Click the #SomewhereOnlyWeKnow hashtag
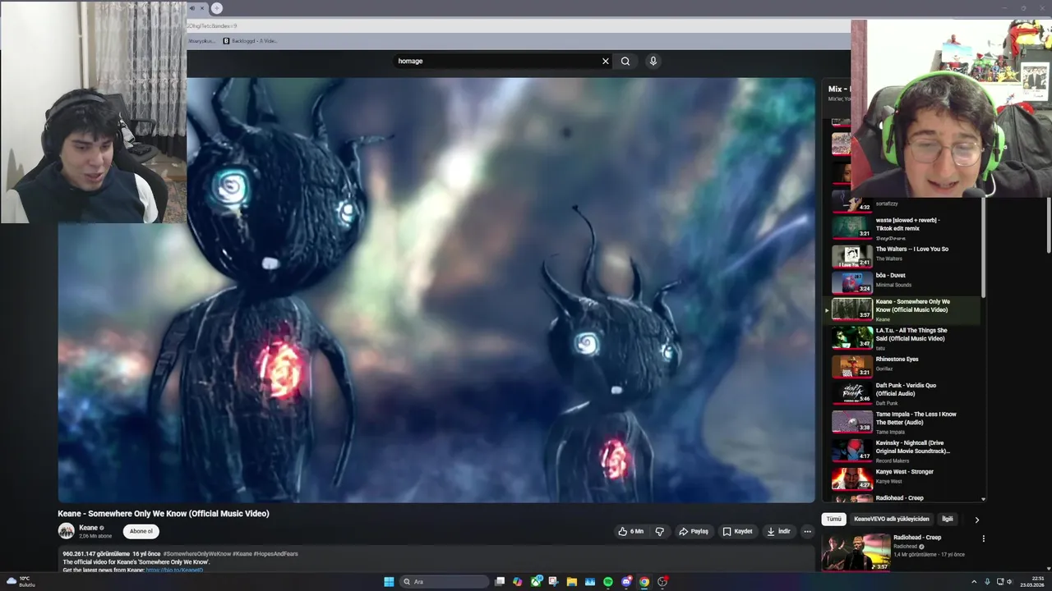Screen dimensions: 1052x591 click(197, 554)
